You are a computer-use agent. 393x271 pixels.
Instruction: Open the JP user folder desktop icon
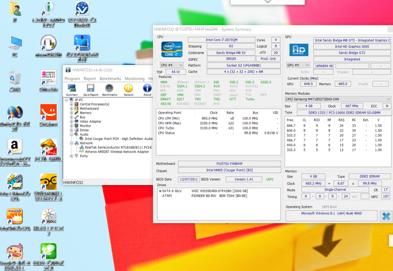pyautogui.click(x=15, y=12)
